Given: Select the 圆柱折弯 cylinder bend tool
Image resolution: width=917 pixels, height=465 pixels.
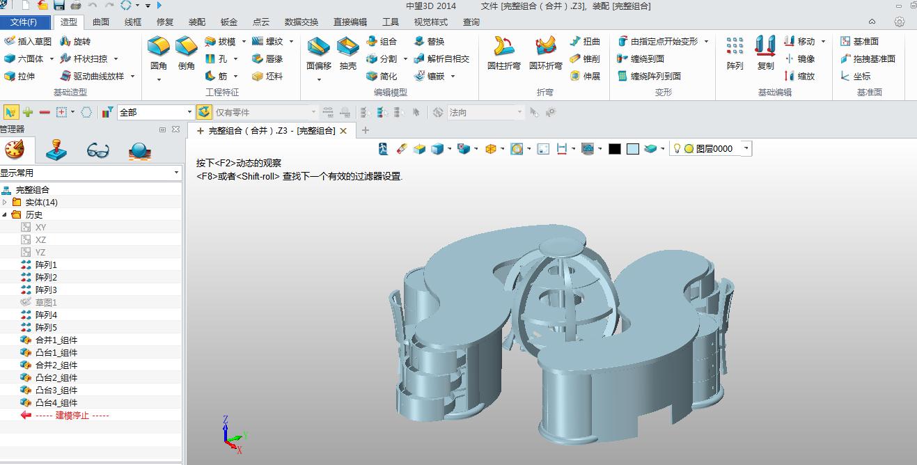Looking at the screenshot, I should [503, 54].
